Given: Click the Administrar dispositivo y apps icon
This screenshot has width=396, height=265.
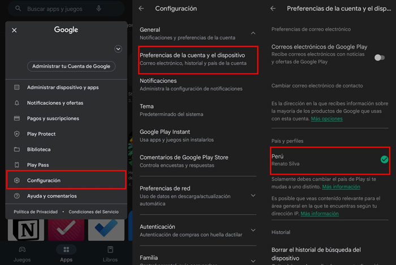Looking at the screenshot, I should click(x=16, y=87).
